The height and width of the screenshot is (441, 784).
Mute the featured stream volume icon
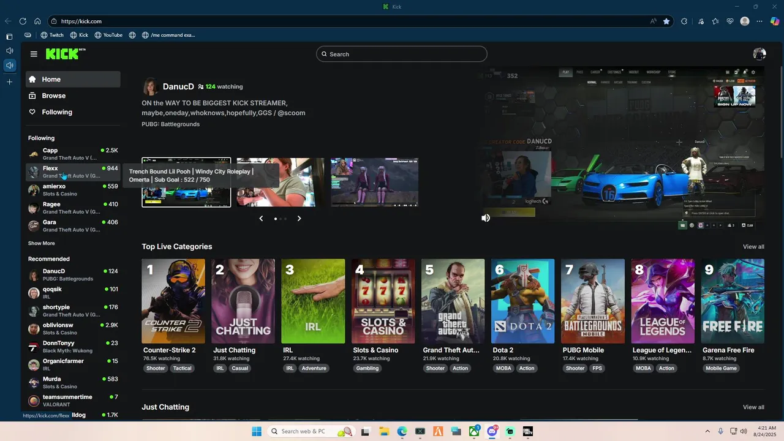click(x=486, y=218)
